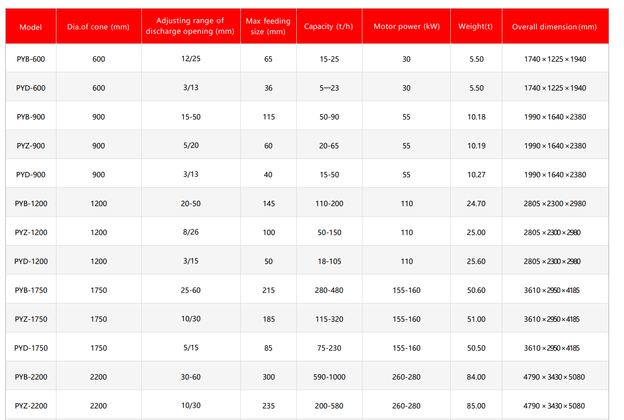Select the Capacity (t/h) column header
Viewport: 624px width, 420px height.
[x=329, y=26]
